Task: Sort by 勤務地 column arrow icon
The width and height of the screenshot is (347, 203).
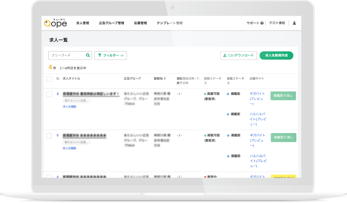Action: (x=165, y=78)
